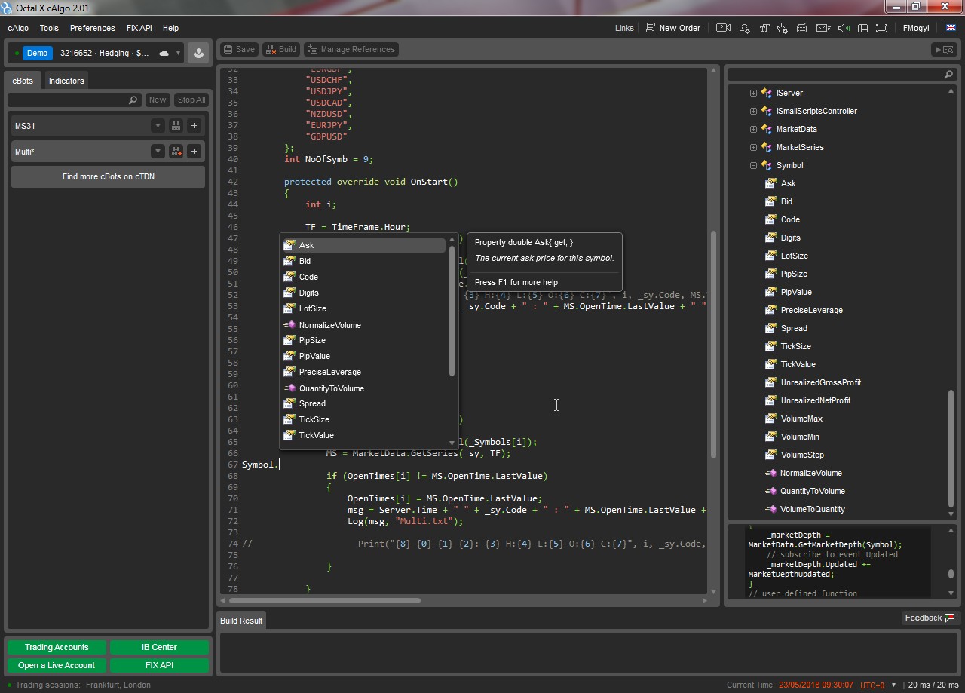Click magnifier in API reference search
Image resolution: width=965 pixels, height=693 pixels.
(x=948, y=75)
